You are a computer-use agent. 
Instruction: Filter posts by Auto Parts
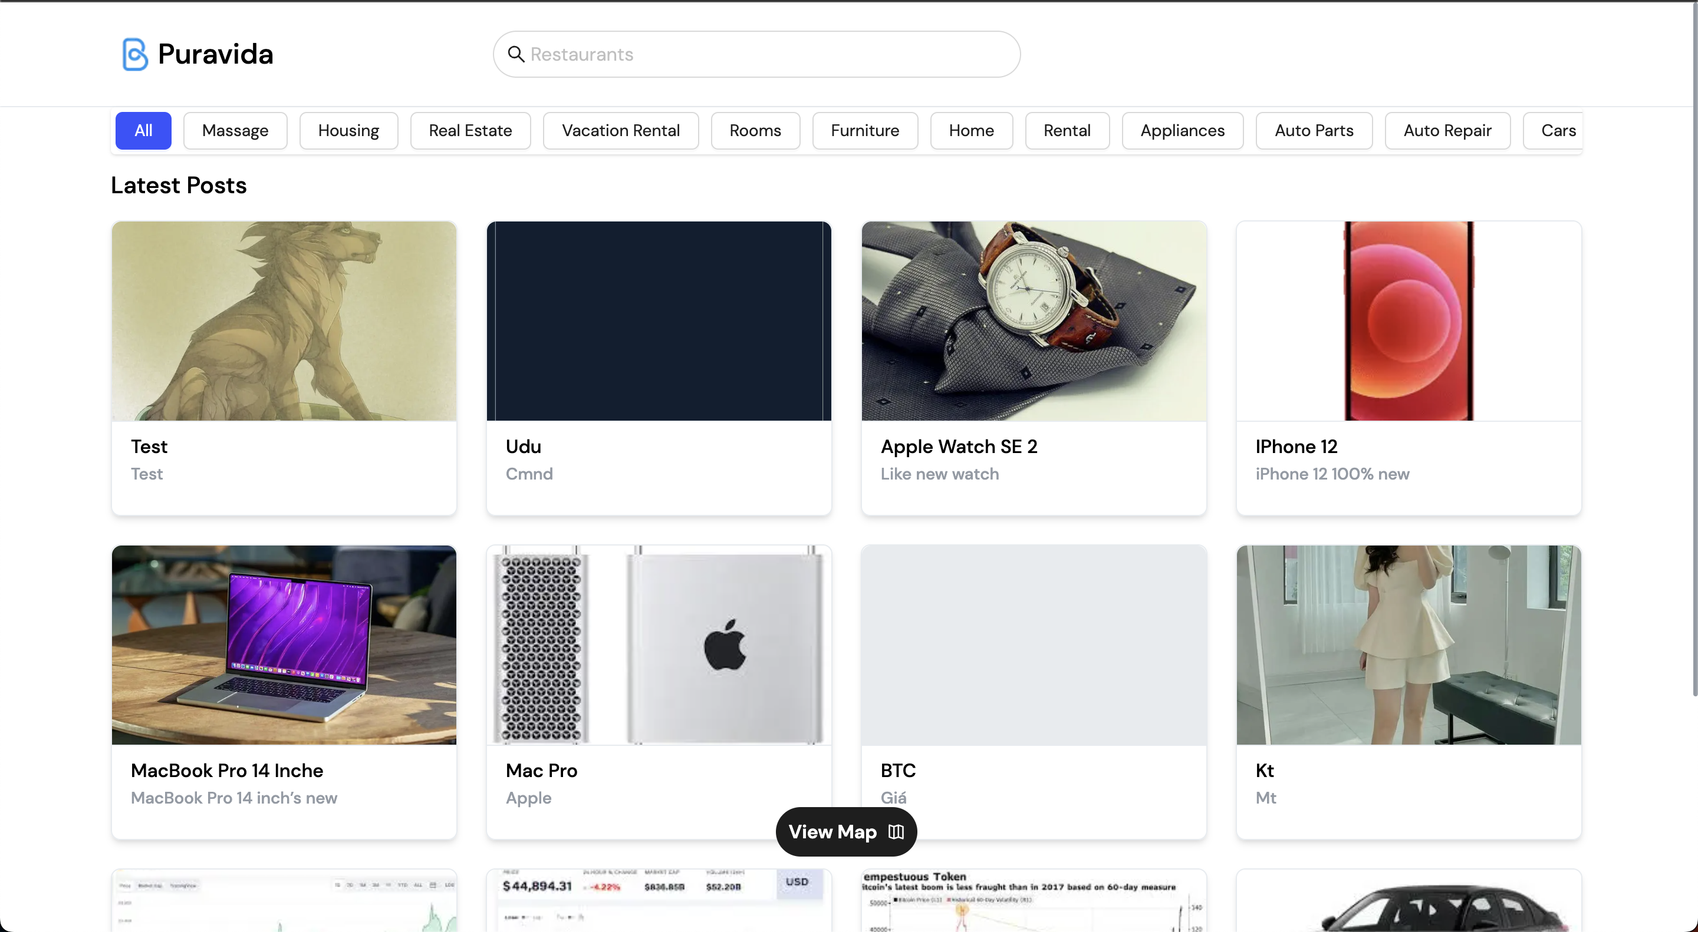point(1314,130)
